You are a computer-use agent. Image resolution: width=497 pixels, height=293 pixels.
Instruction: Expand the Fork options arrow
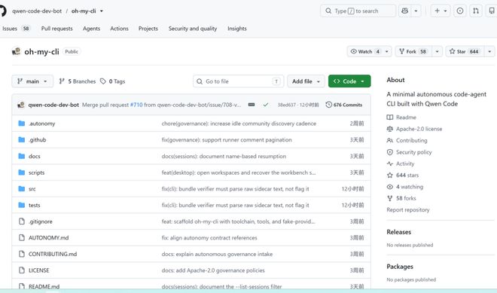[x=437, y=51]
